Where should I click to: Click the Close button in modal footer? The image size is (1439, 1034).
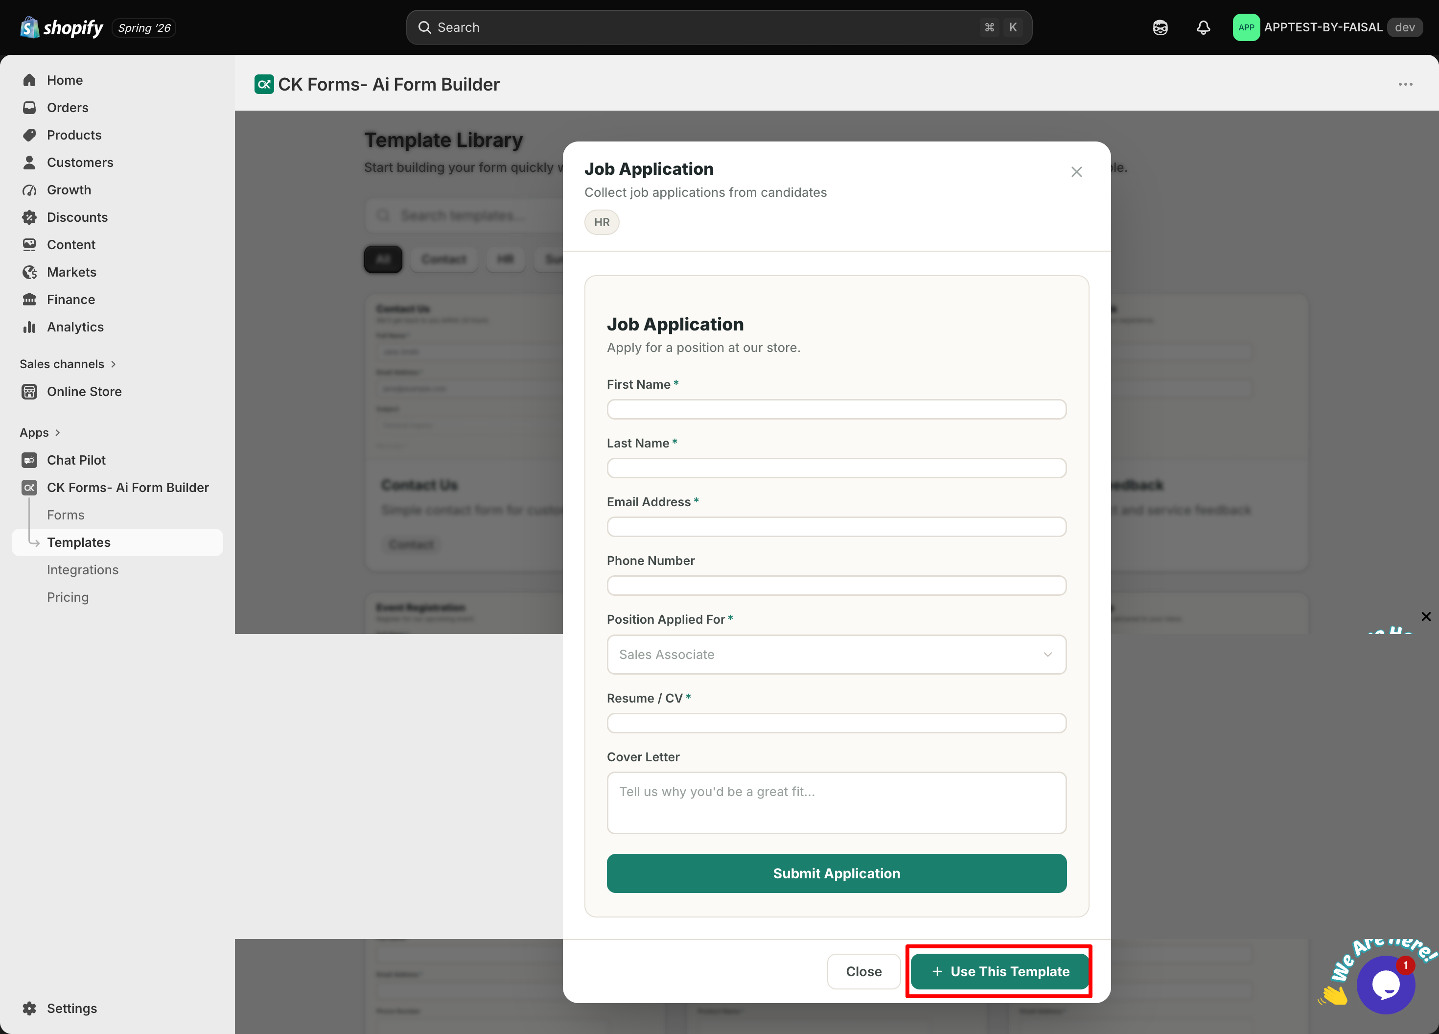863,971
